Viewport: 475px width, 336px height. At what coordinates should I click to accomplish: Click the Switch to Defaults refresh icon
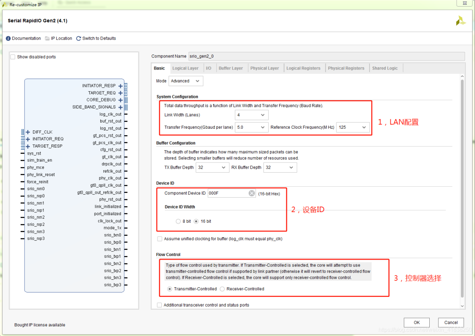[x=79, y=39]
